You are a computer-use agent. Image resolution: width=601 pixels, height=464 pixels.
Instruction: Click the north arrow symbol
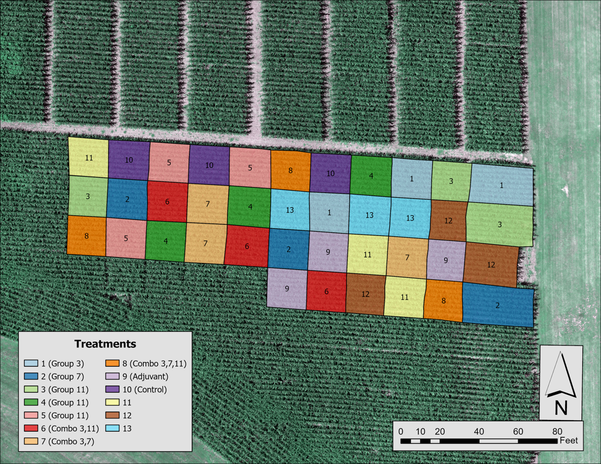point(561,374)
